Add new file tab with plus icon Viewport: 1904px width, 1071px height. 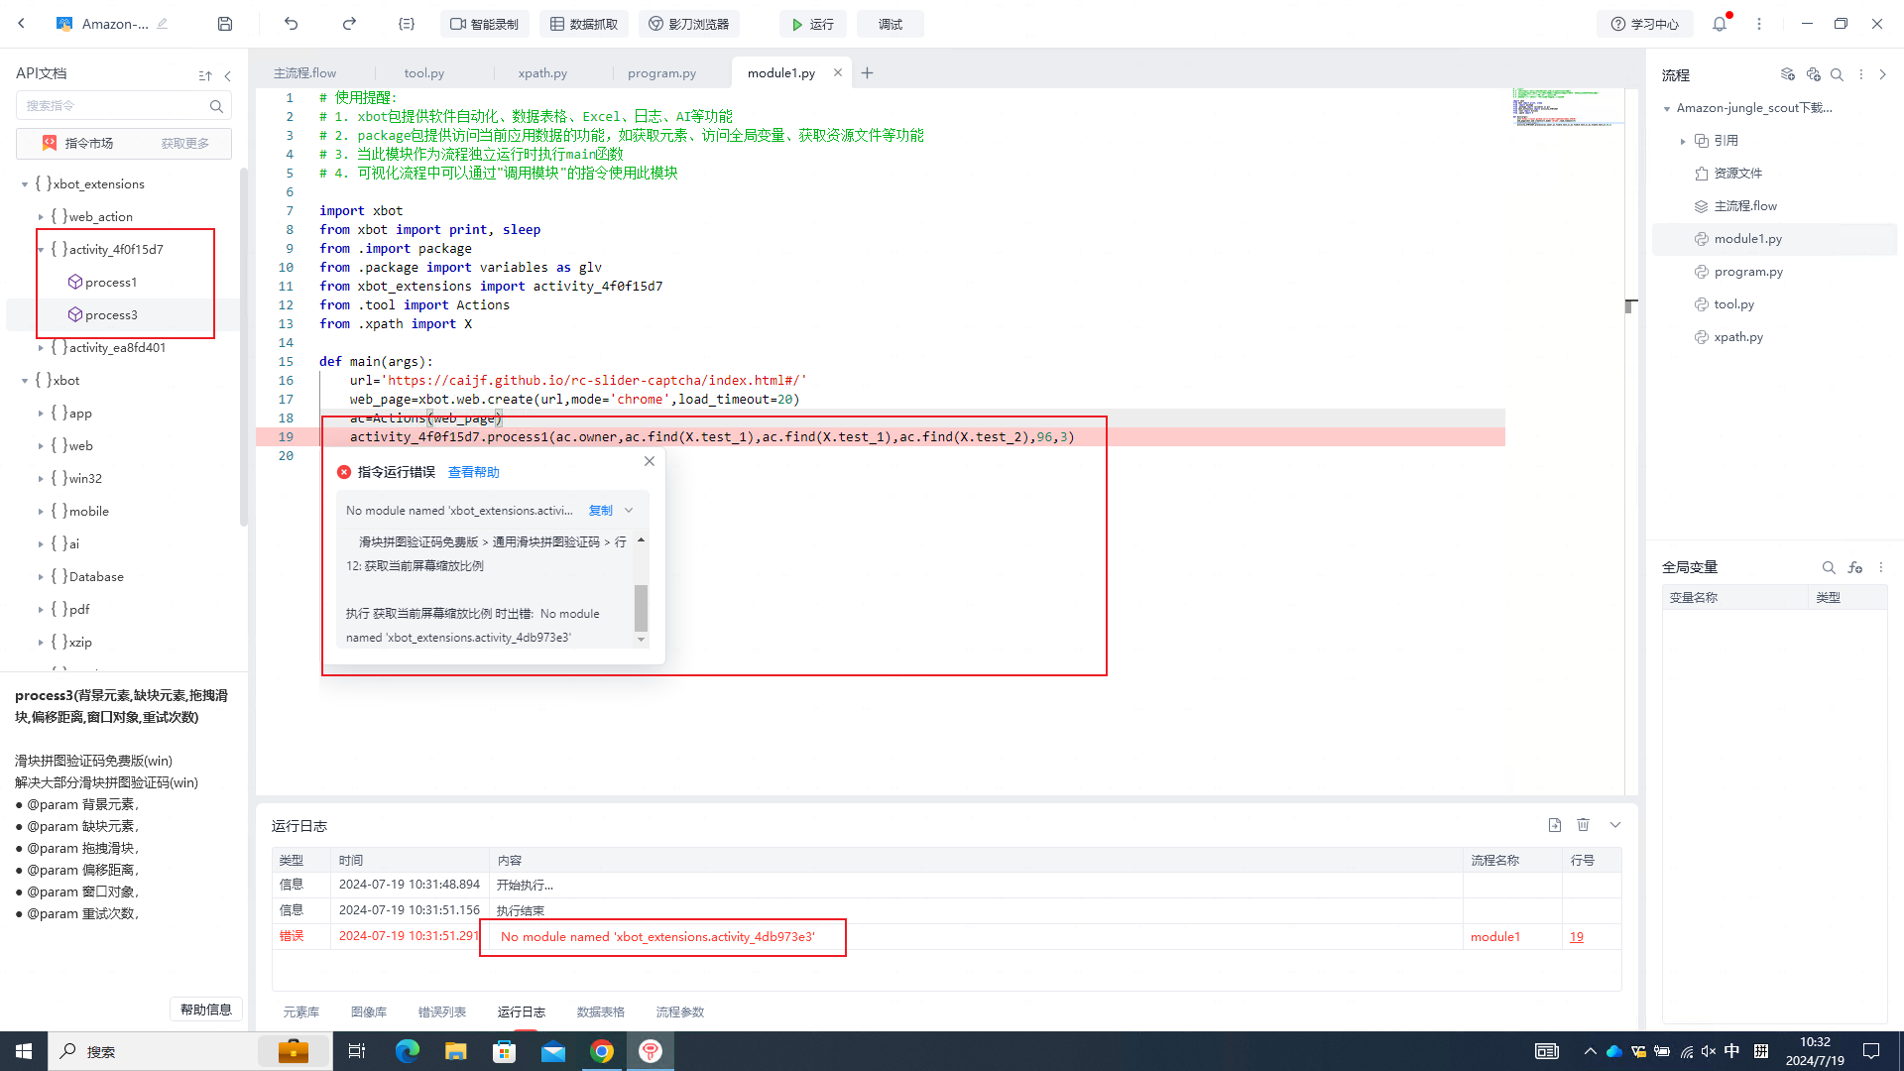coord(868,72)
